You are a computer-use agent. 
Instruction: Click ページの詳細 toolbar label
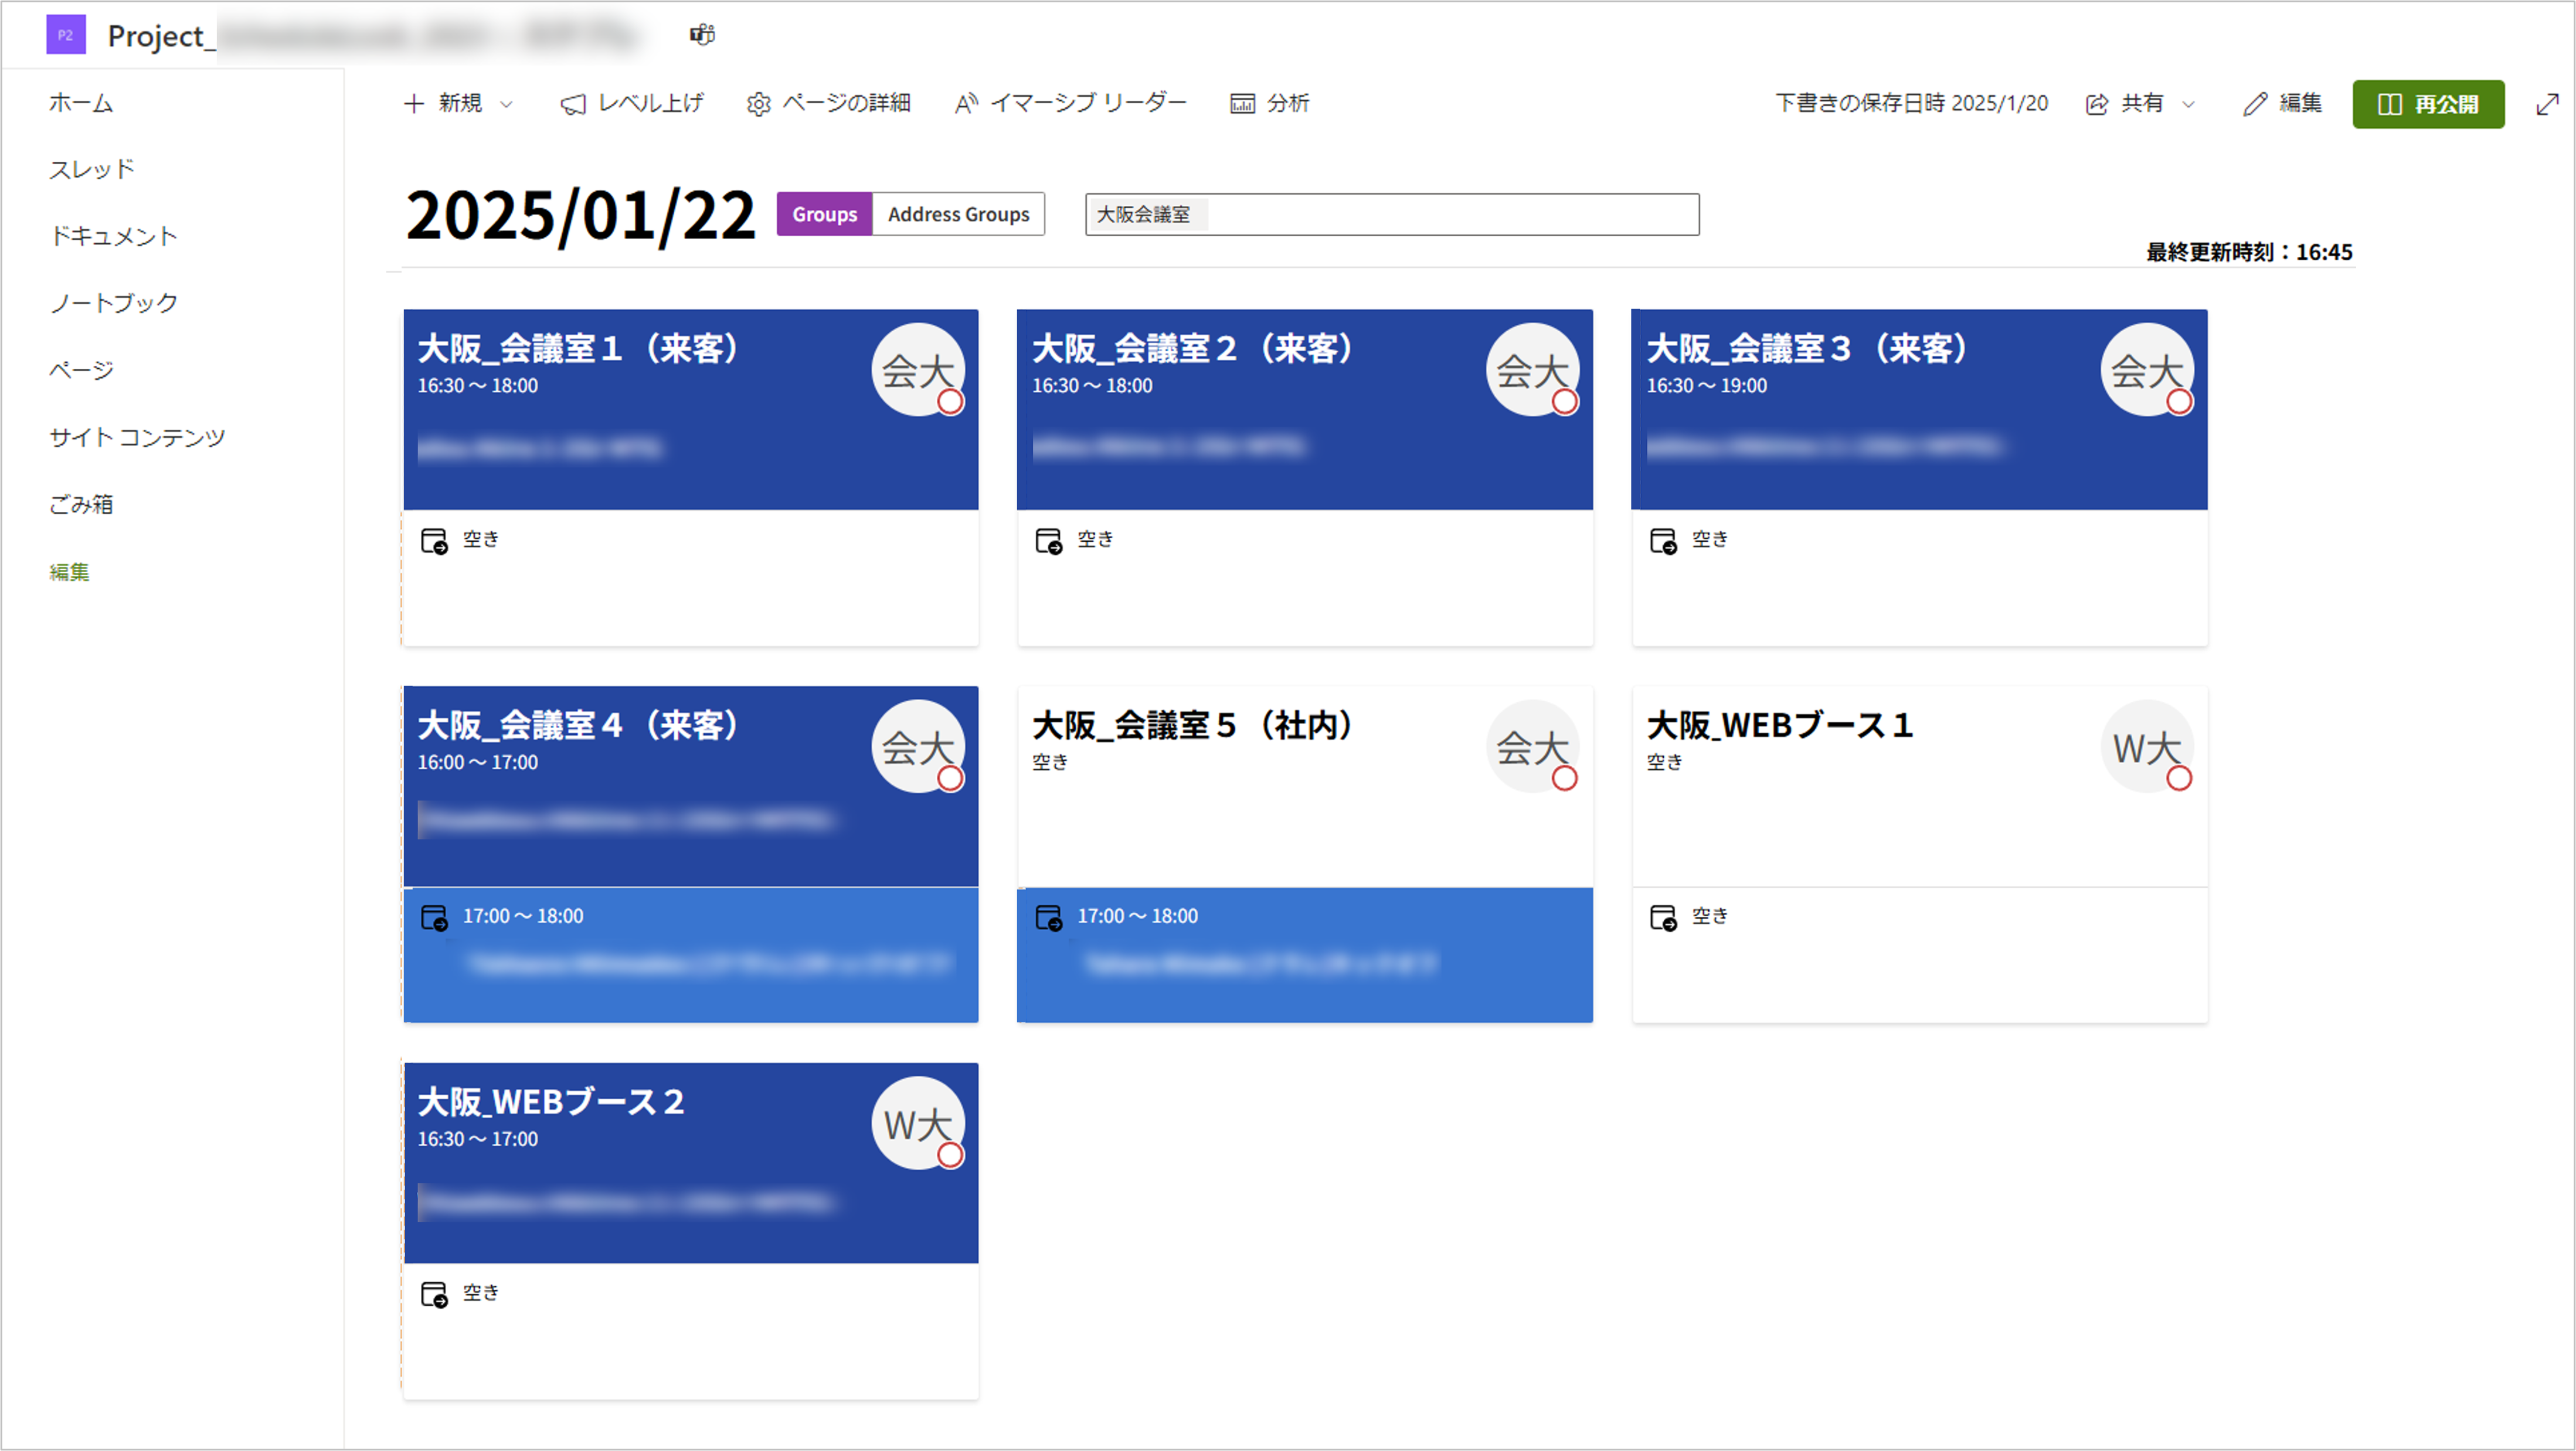pos(846,103)
